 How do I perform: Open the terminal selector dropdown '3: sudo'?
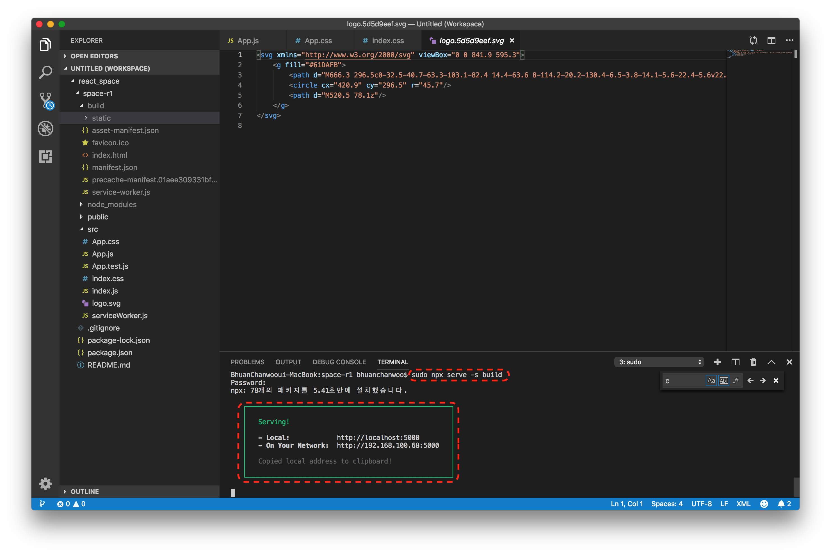coord(659,362)
